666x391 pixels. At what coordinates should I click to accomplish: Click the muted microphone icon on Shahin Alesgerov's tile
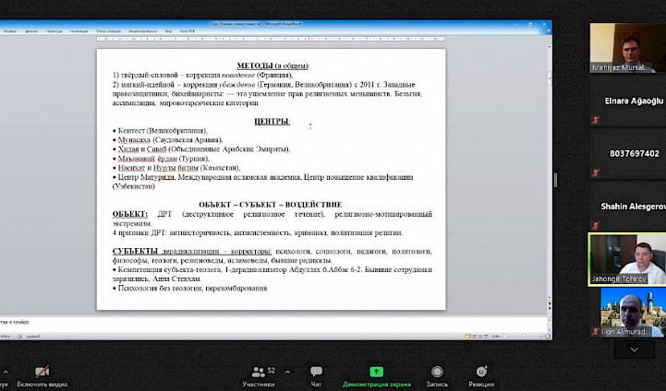coord(596,225)
